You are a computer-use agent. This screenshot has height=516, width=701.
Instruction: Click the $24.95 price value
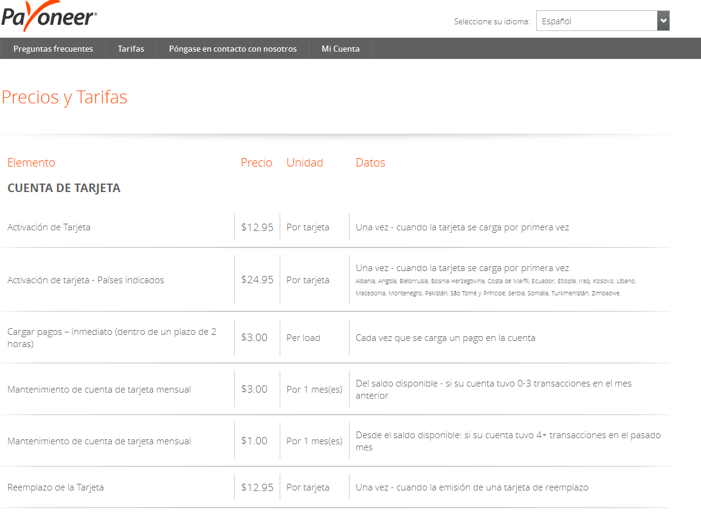tap(257, 280)
